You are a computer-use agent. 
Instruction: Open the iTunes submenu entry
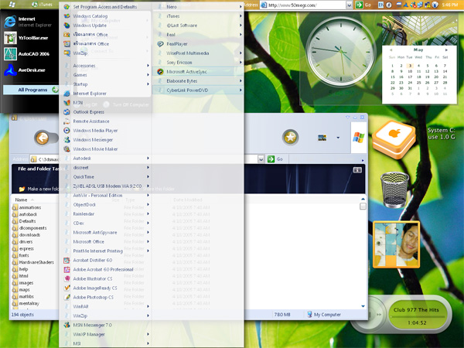pos(198,16)
